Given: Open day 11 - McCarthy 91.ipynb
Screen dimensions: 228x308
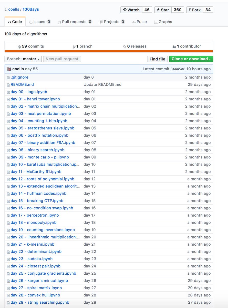Looking at the screenshot, I should pos(36,172).
